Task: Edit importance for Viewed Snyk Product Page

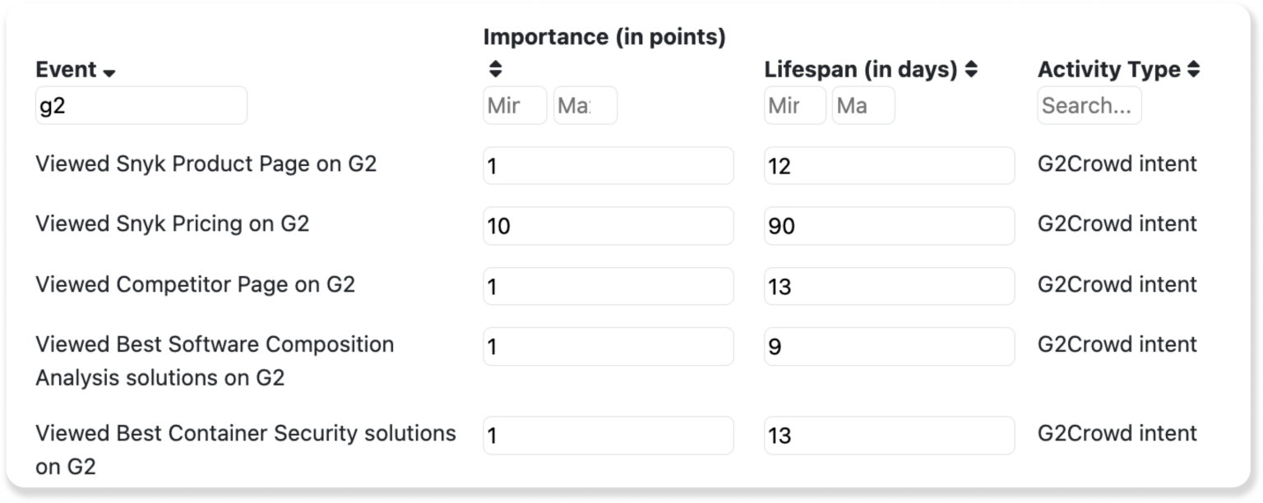Action: click(608, 165)
